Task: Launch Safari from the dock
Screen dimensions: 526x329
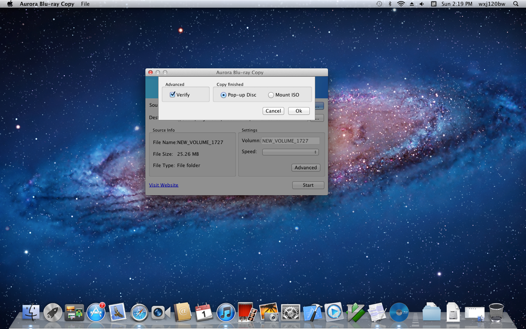Action: pos(139,313)
